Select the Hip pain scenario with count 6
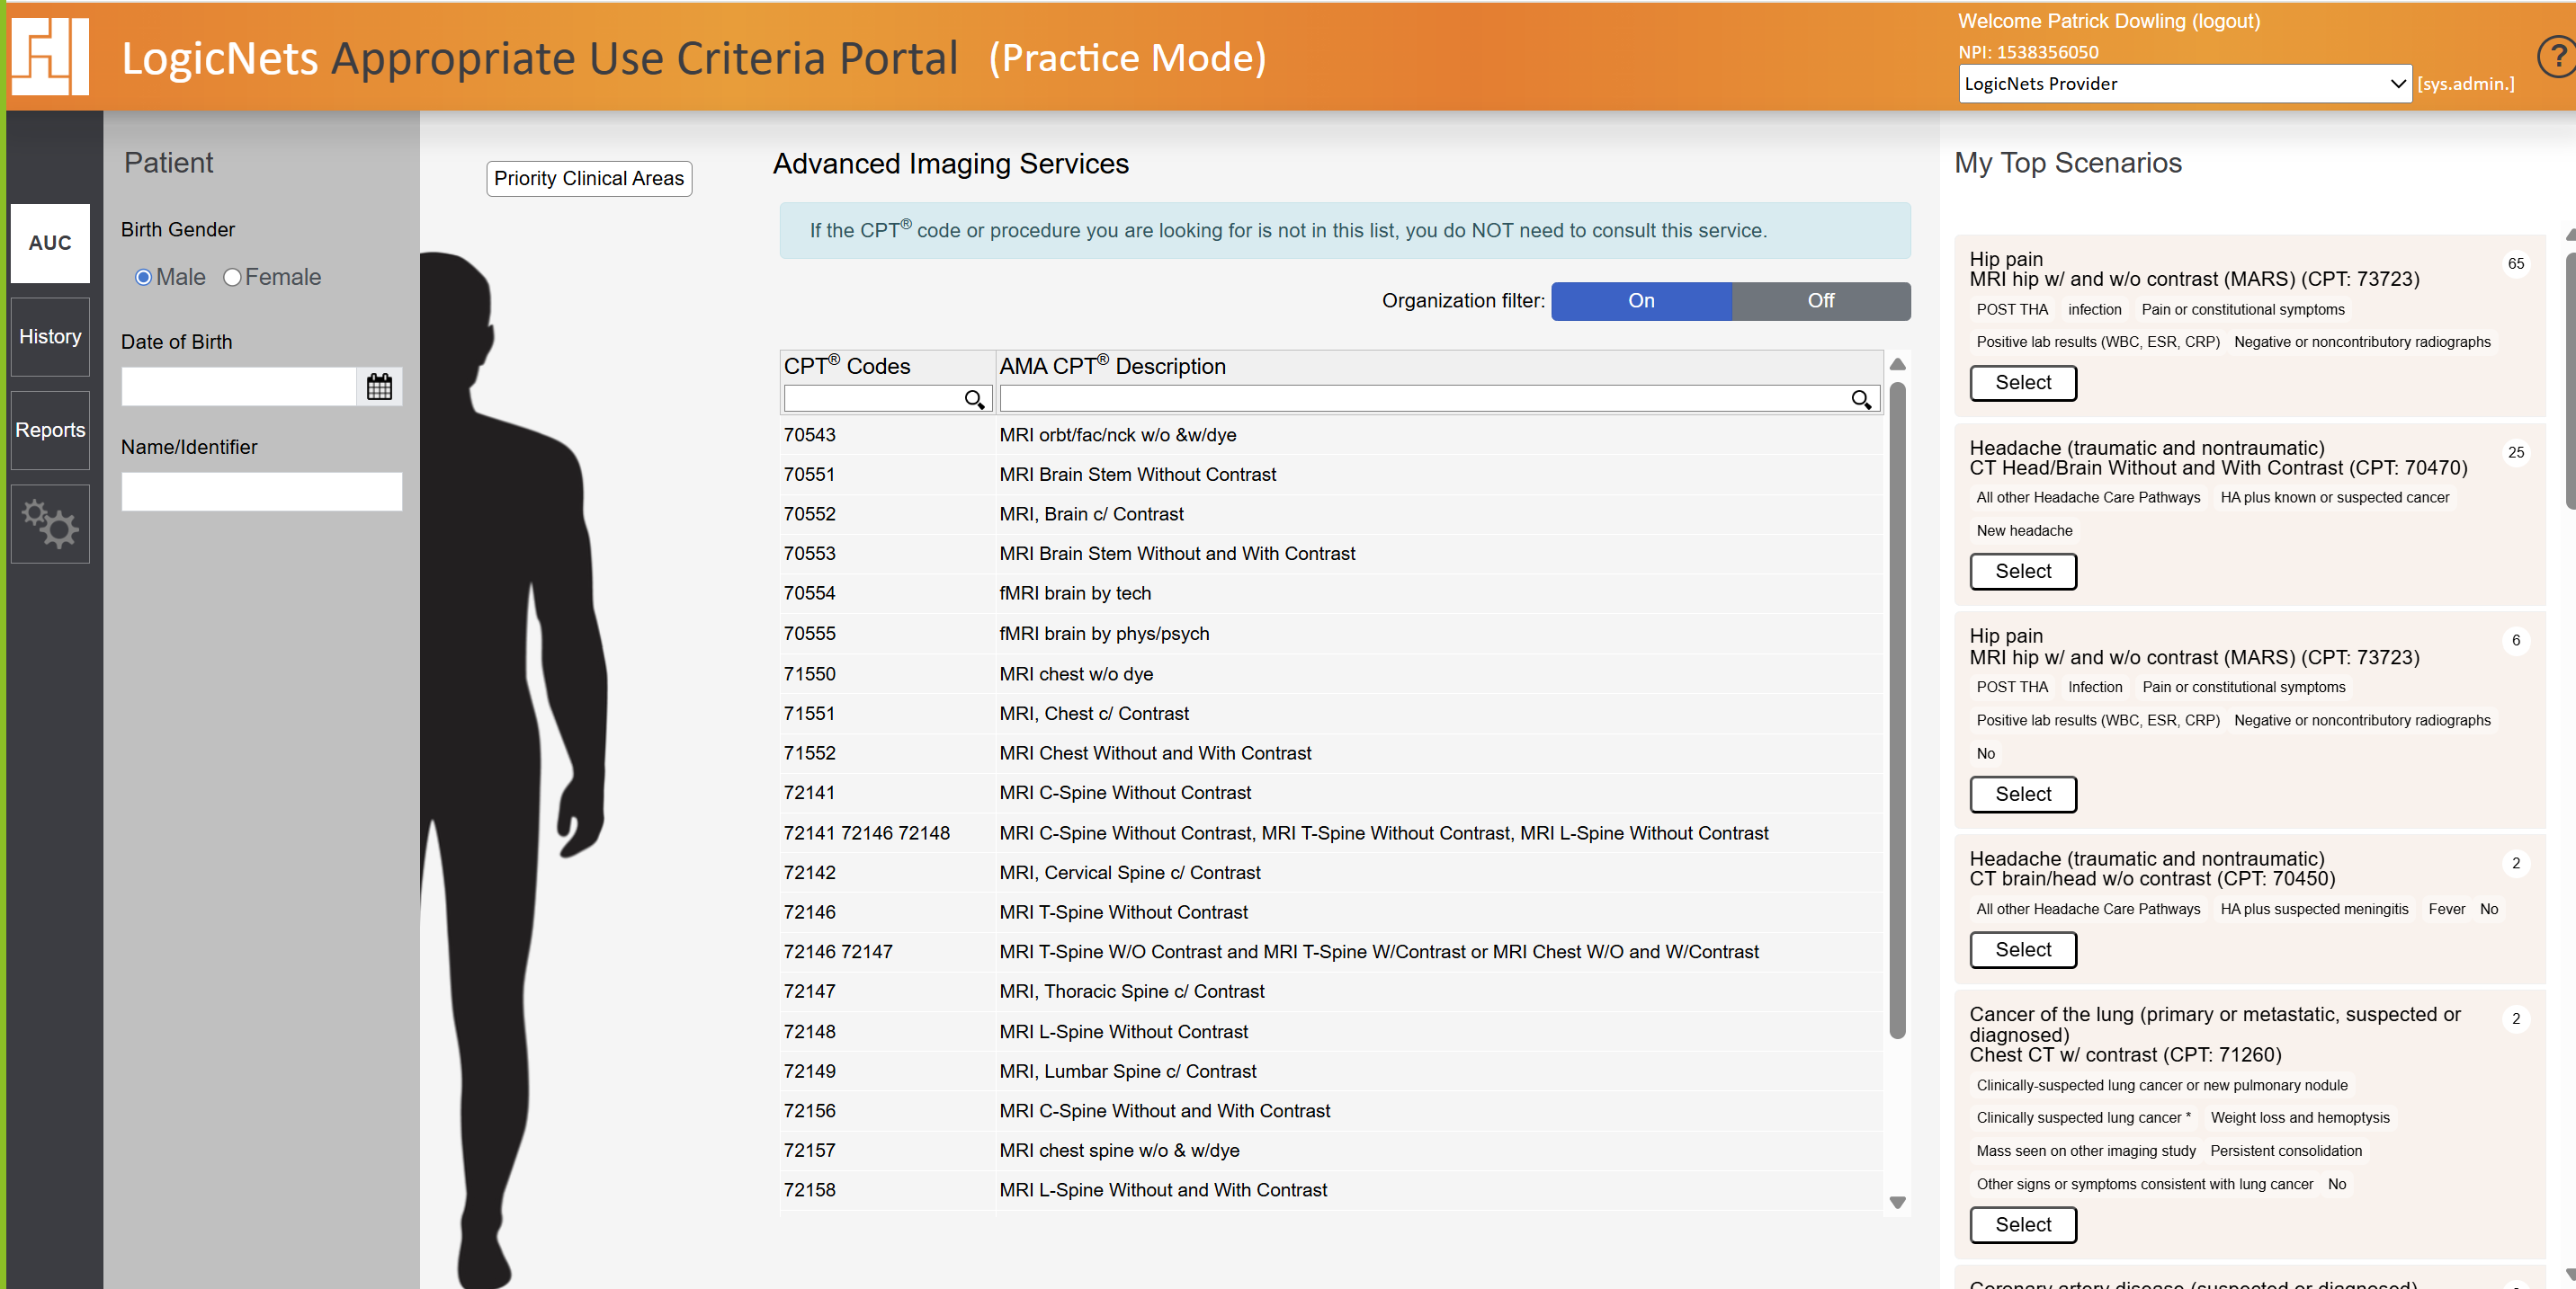The width and height of the screenshot is (2576, 1289). (x=2023, y=795)
